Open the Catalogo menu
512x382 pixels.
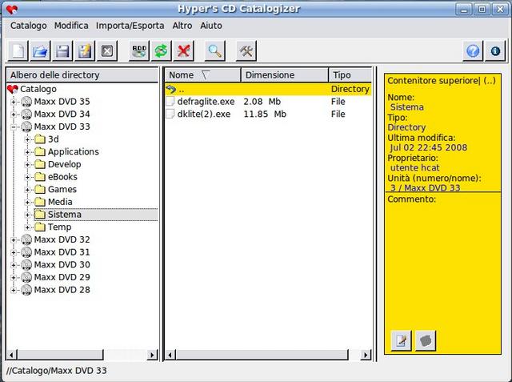[29, 26]
